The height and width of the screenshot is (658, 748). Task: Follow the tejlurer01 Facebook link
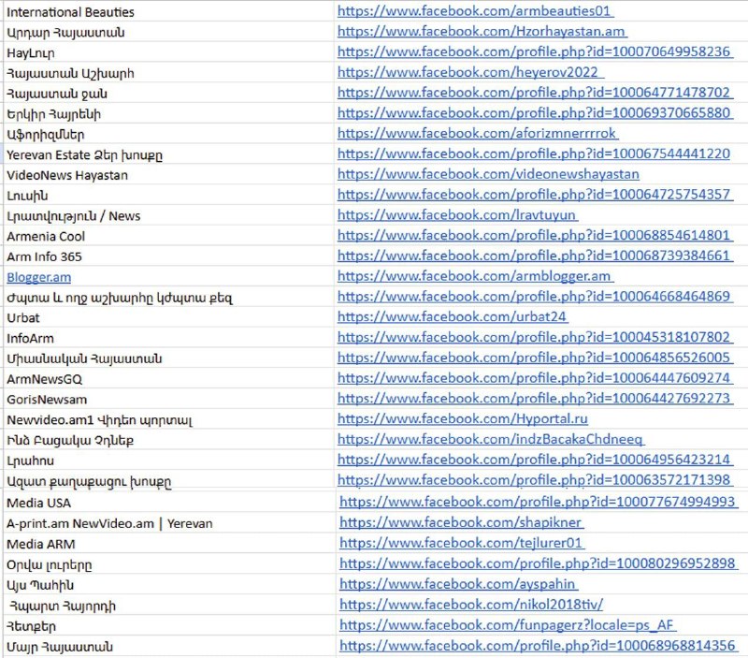tap(462, 543)
